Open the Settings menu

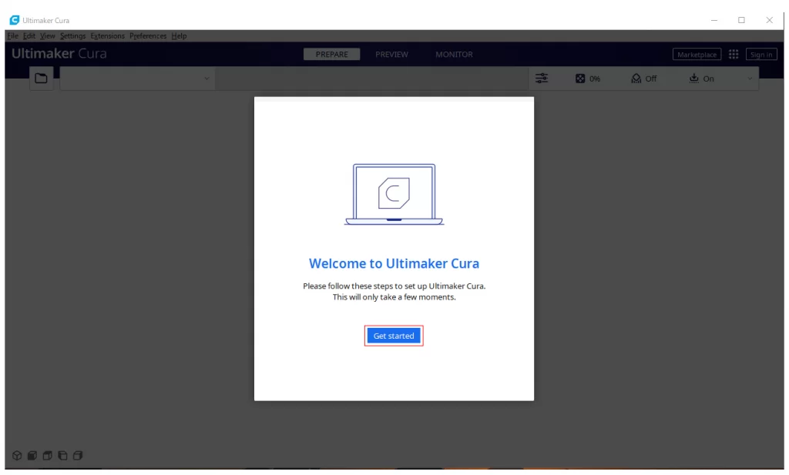point(73,36)
